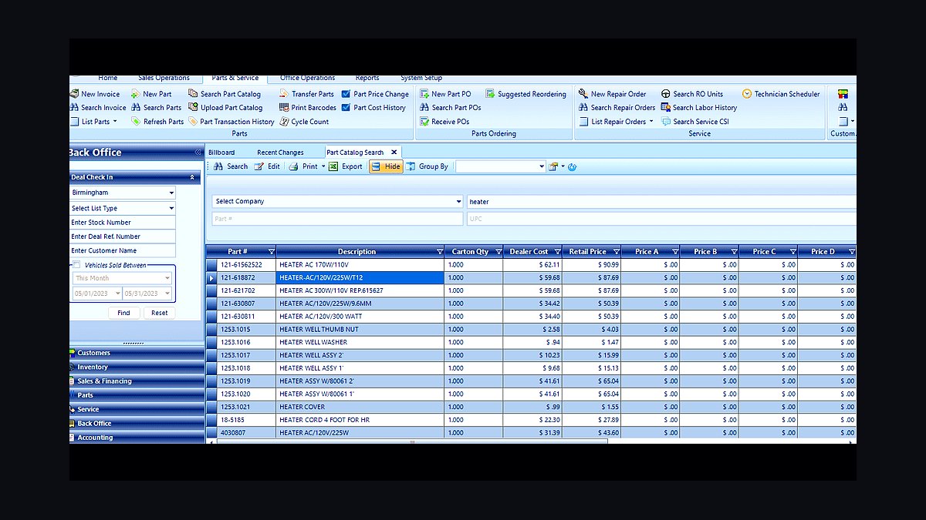The image size is (926, 520).
Task: Click Receive POs
Action: click(x=444, y=122)
